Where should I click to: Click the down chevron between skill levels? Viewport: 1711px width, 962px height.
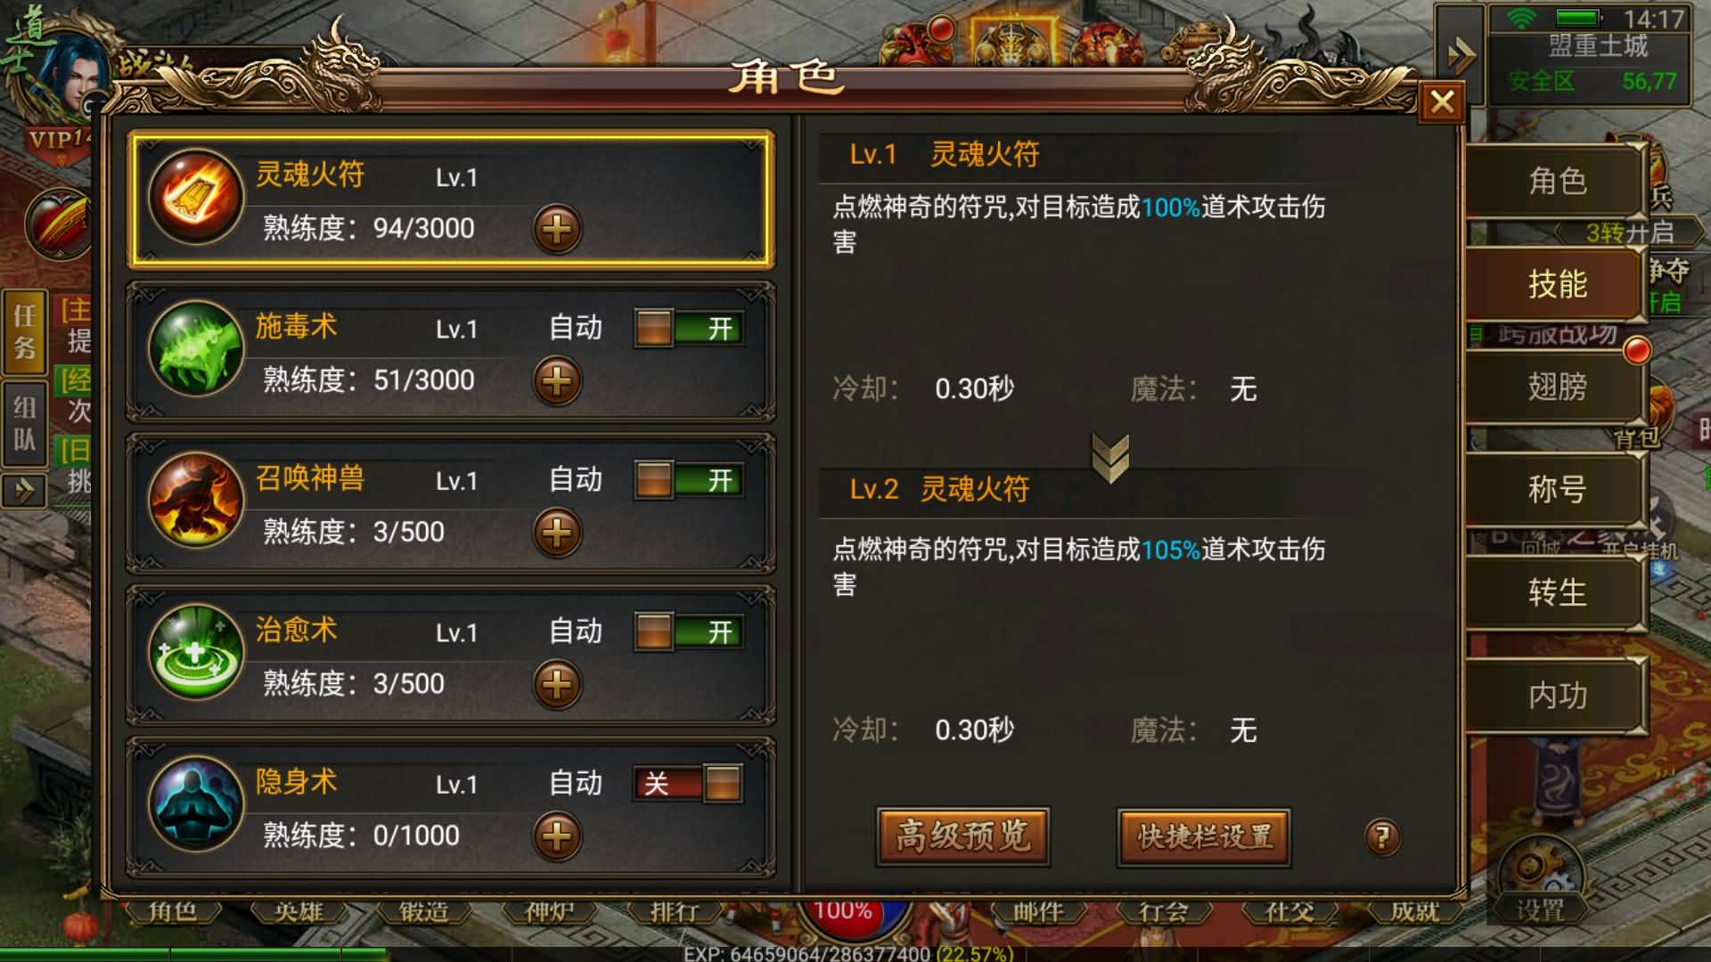pos(1110,458)
